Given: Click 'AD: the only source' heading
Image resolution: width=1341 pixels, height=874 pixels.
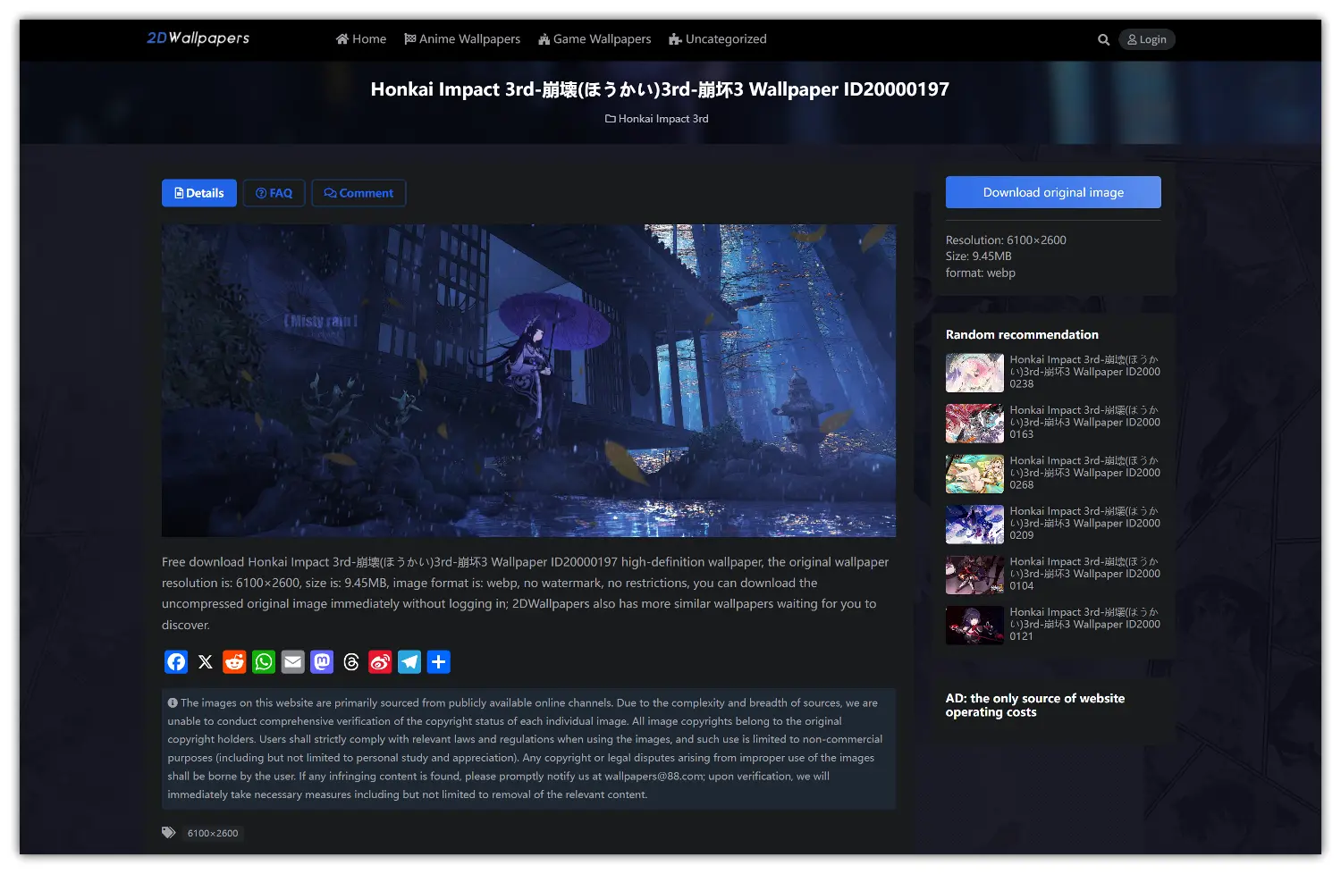Looking at the screenshot, I should click(1035, 705).
